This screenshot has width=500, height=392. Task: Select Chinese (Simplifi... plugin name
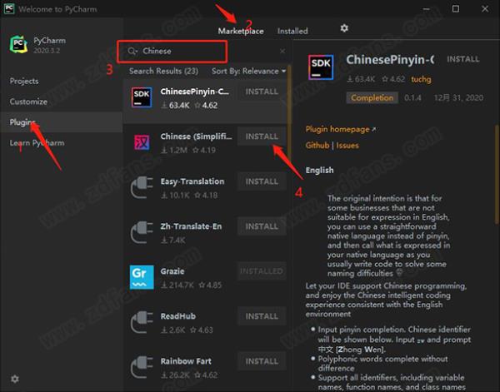[196, 136]
